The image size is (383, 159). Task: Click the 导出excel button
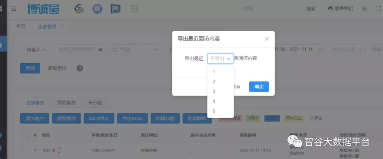tap(132, 119)
